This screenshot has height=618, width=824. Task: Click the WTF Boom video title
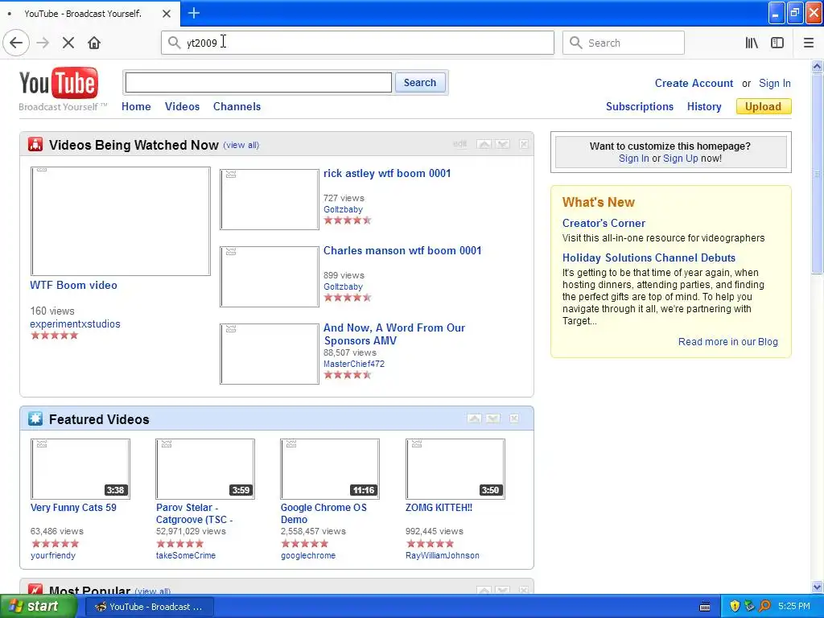tap(73, 286)
